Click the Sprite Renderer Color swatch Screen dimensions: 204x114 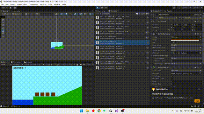point(185,40)
